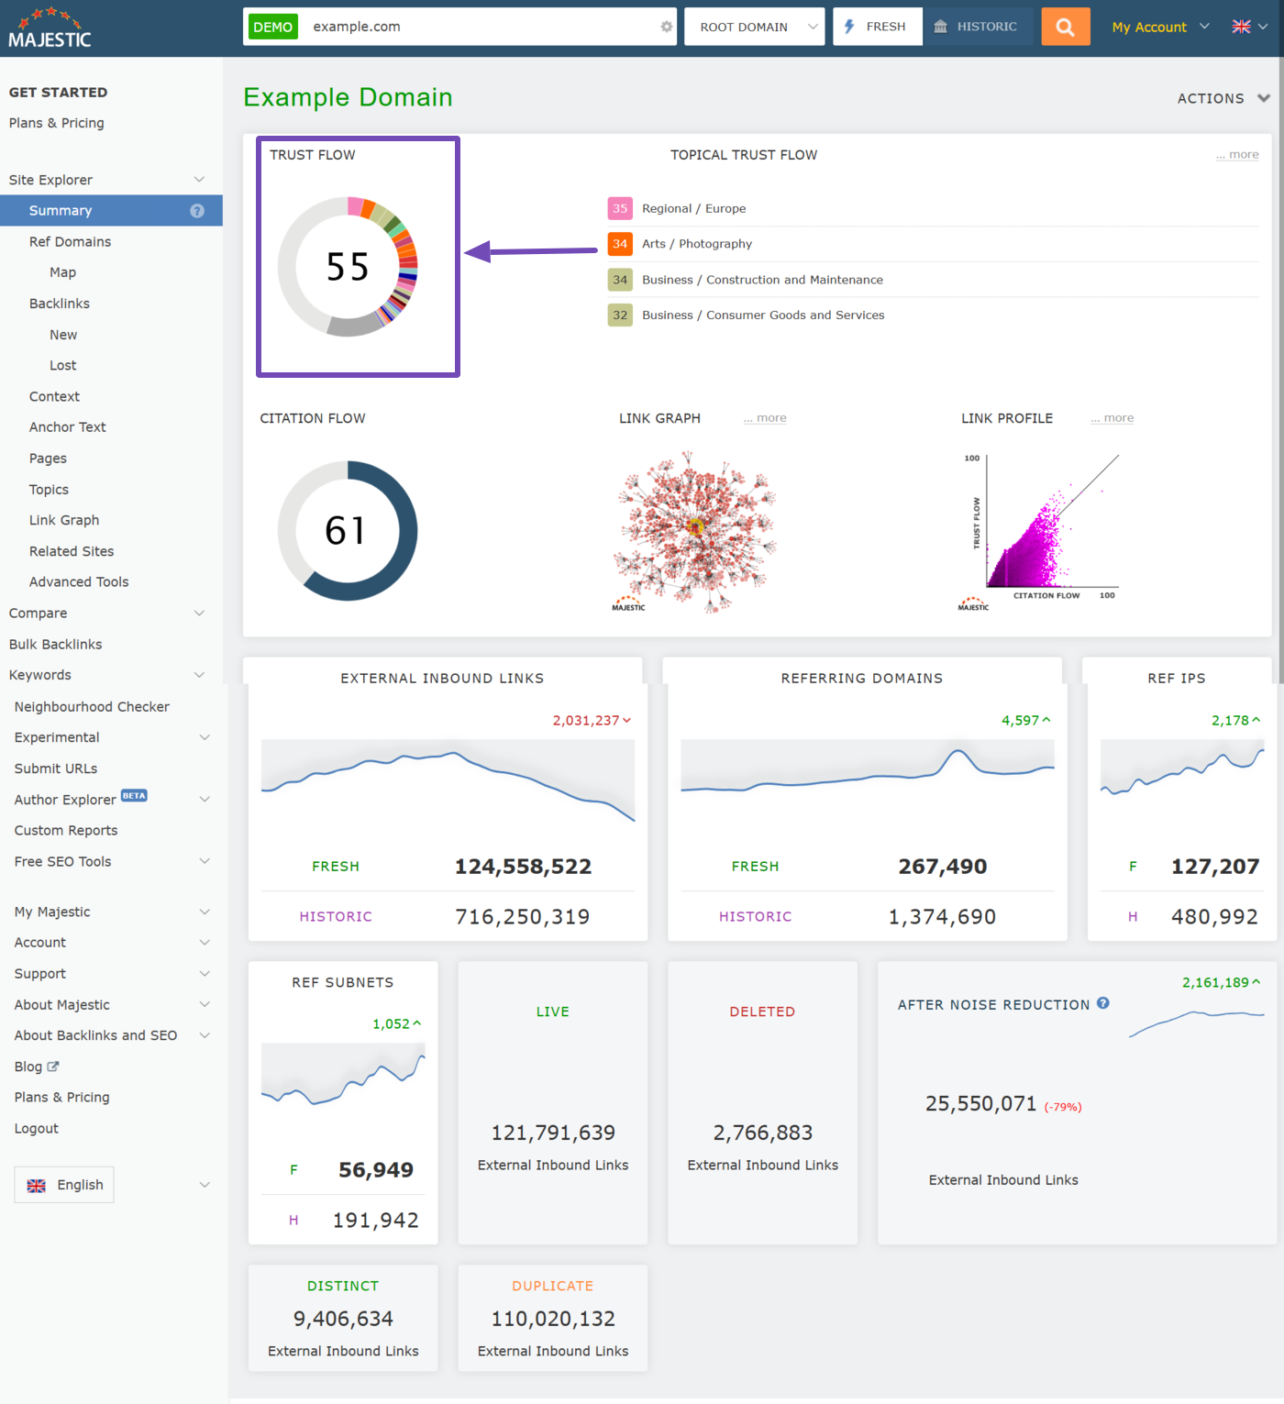This screenshot has height=1404, width=1284.
Task: Open Anchor Text page
Action: click(x=67, y=427)
